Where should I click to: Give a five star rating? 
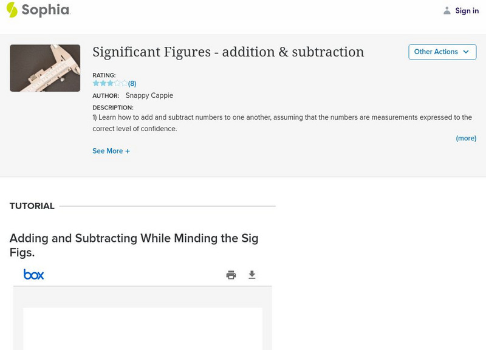125,83
